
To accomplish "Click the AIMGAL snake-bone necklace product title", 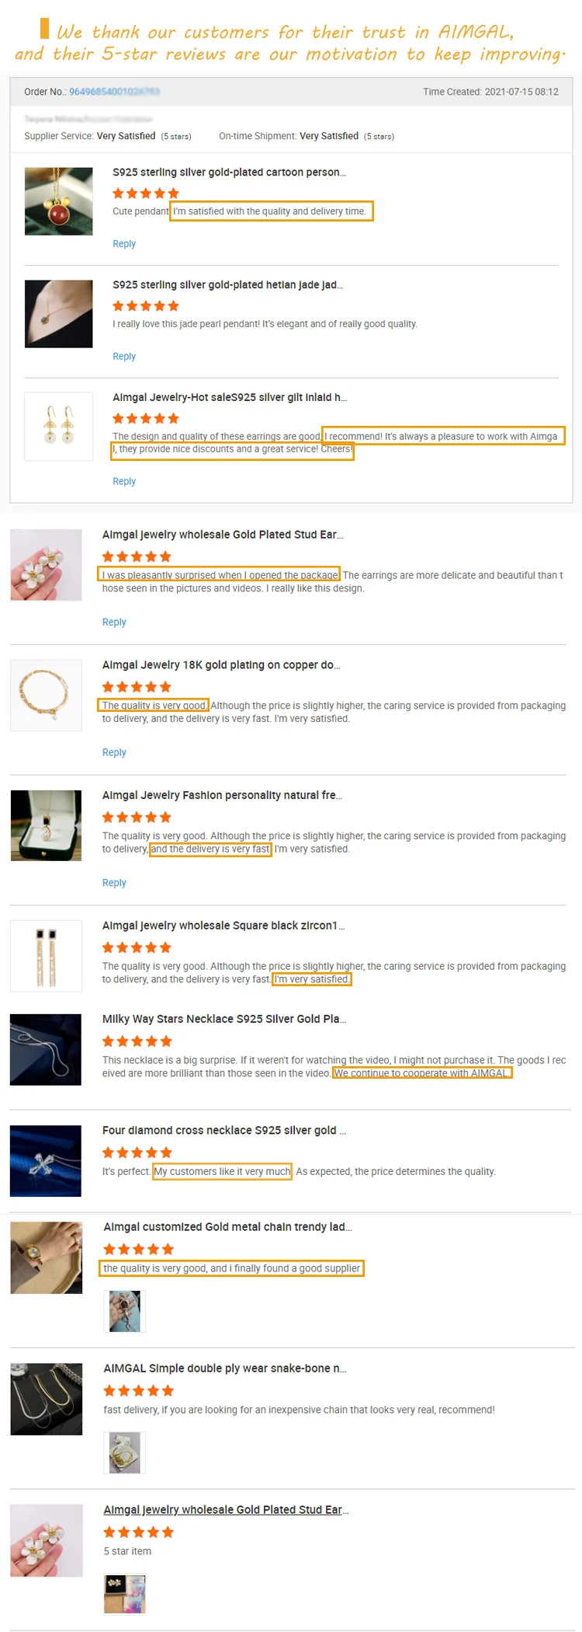I will 225,1368.
